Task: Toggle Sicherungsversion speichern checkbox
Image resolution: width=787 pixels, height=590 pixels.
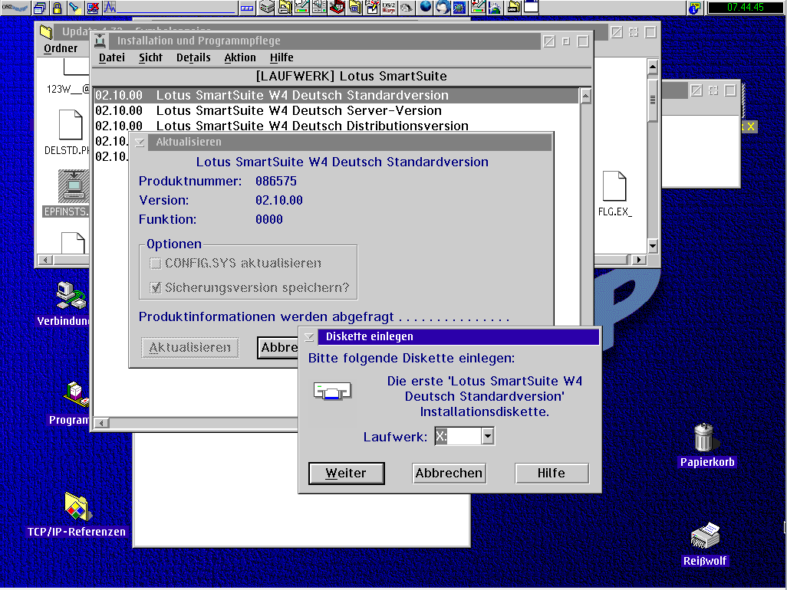Action: click(x=156, y=287)
